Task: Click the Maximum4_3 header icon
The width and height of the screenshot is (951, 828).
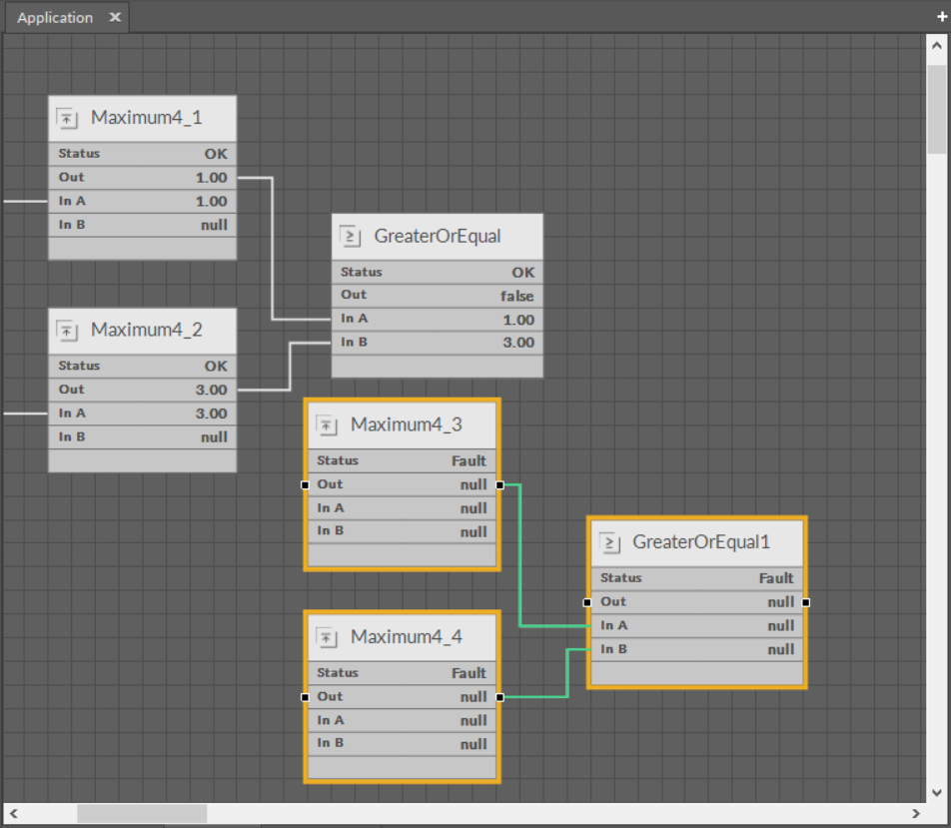Action: [x=327, y=424]
